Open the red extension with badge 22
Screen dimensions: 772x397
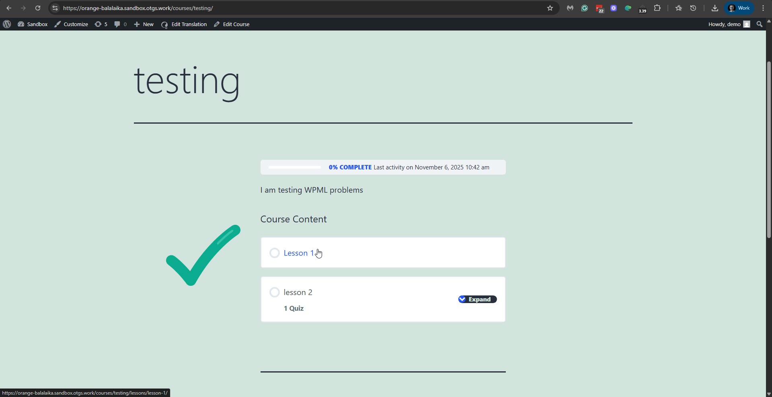[600, 8]
